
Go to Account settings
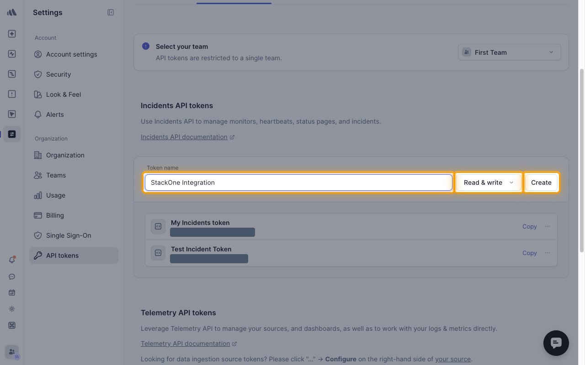[74, 54]
